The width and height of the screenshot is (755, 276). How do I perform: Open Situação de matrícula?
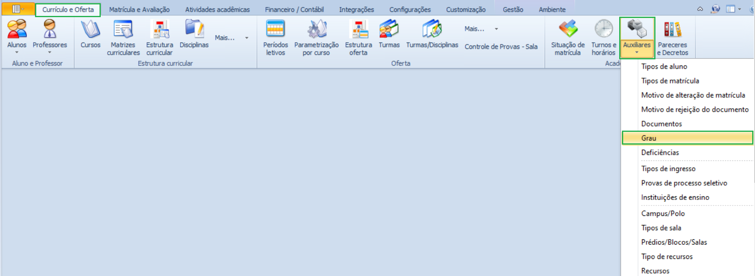pyautogui.click(x=568, y=38)
